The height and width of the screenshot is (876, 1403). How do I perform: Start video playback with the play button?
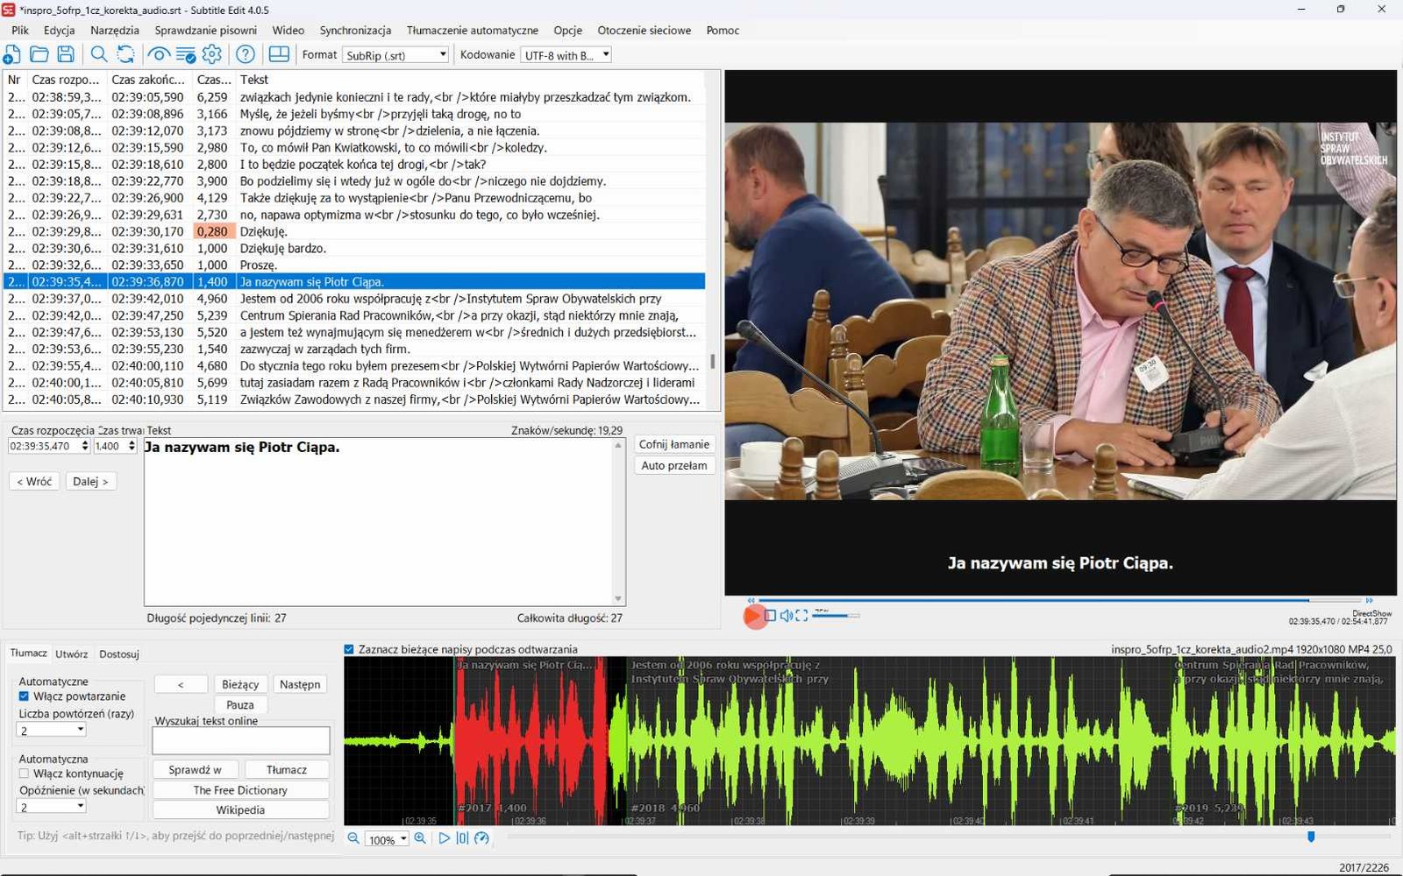click(x=752, y=616)
